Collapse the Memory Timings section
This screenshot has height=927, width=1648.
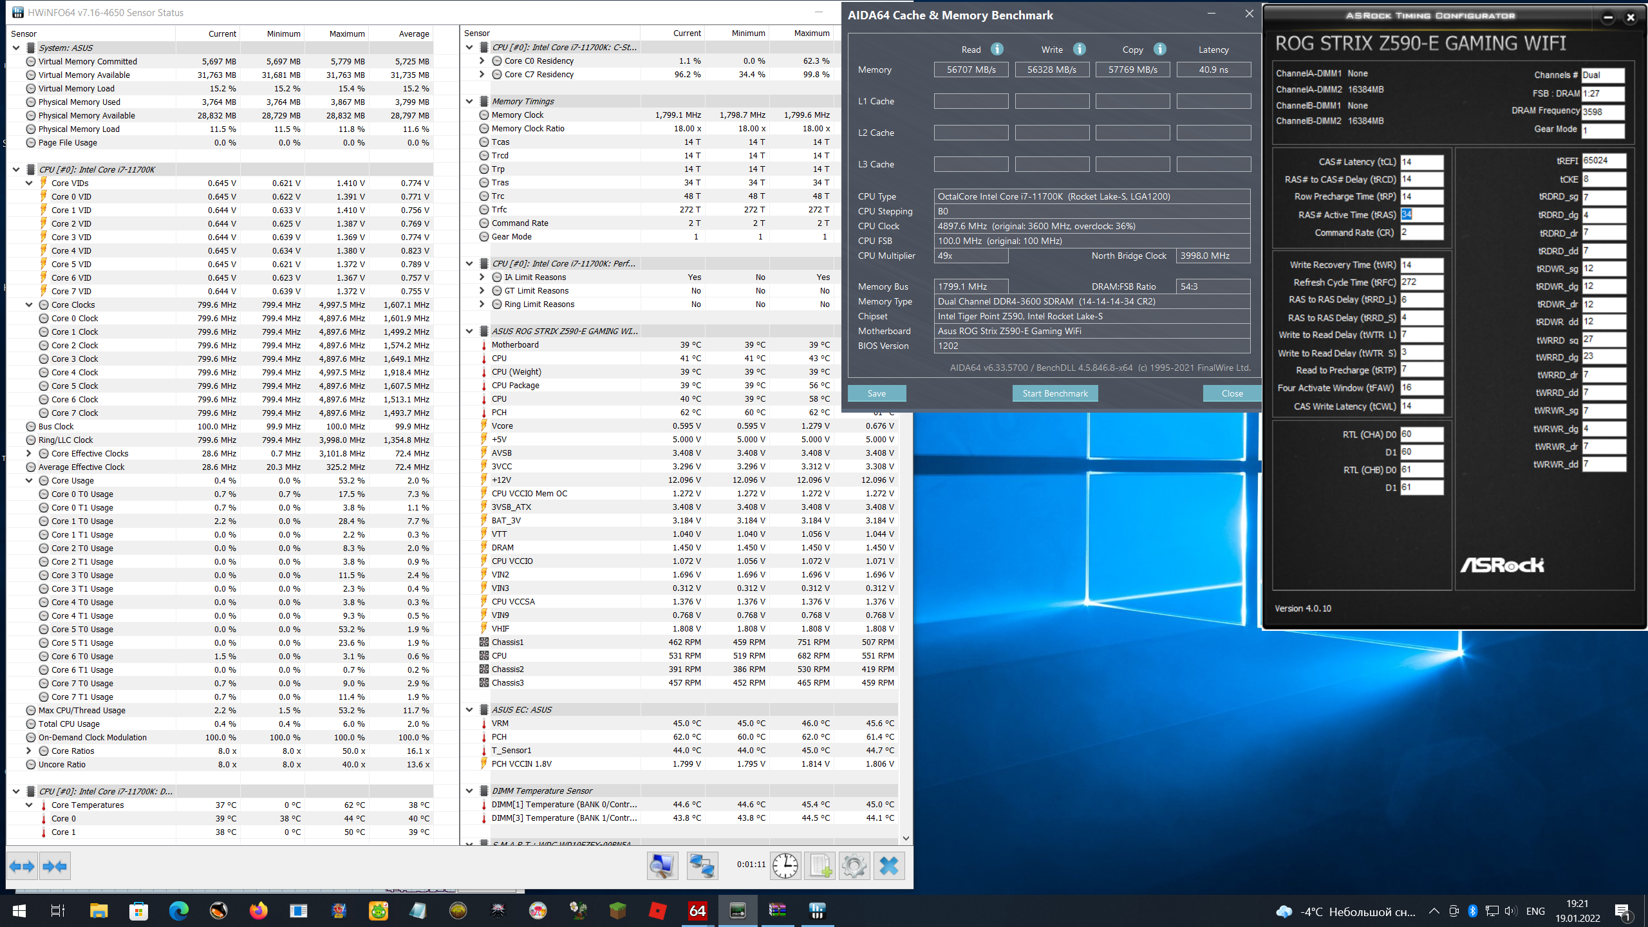point(469,101)
